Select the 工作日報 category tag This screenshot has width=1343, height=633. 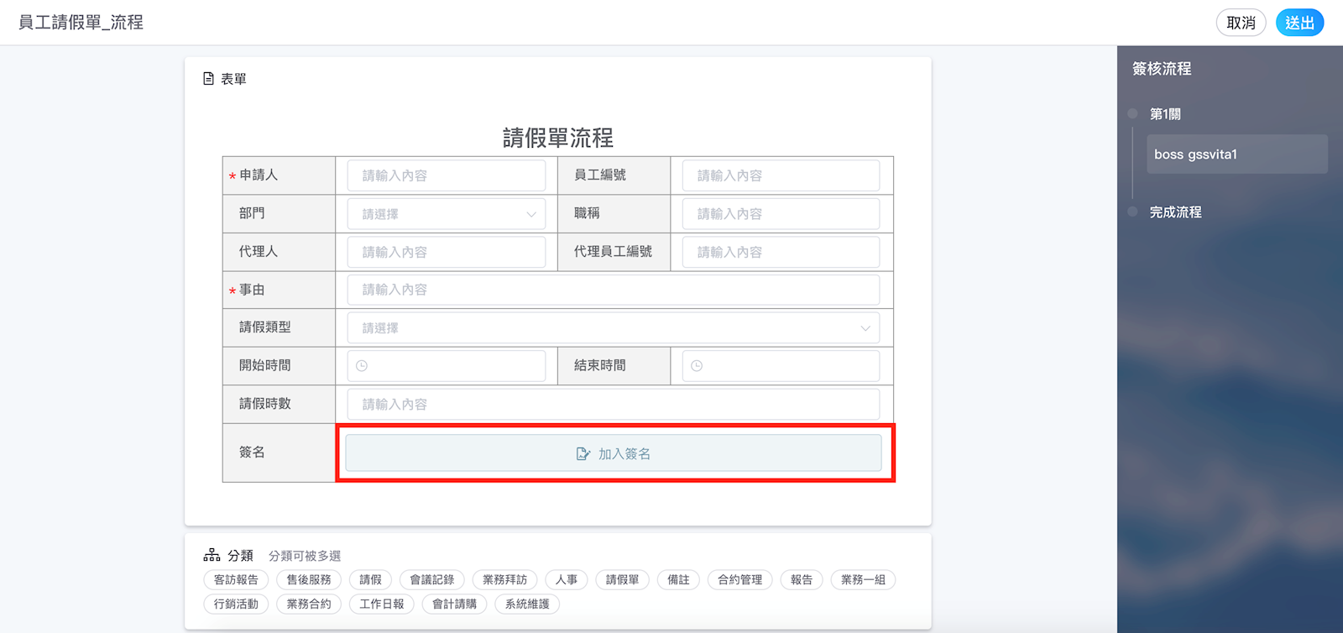[382, 604]
